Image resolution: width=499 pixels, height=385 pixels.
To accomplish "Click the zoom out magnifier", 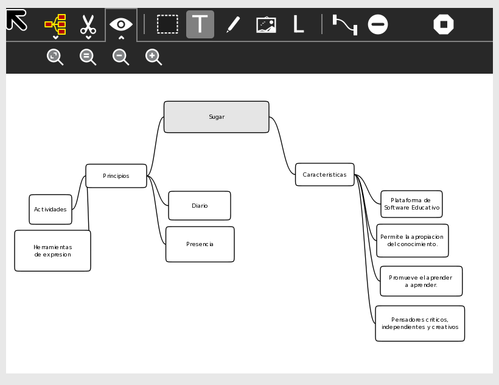I will click(x=120, y=57).
